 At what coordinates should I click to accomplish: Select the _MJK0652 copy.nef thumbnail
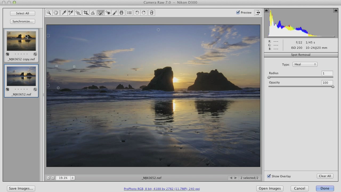(x=21, y=41)
